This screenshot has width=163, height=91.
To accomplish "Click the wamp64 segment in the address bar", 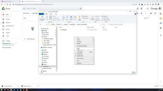I will coord(66,25).
